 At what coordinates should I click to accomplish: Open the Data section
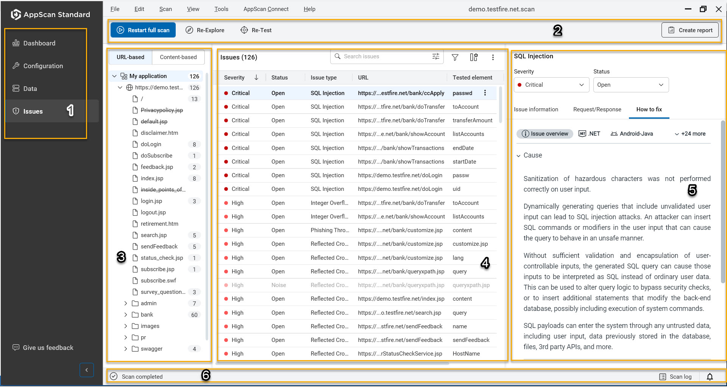tap(30, 88)
